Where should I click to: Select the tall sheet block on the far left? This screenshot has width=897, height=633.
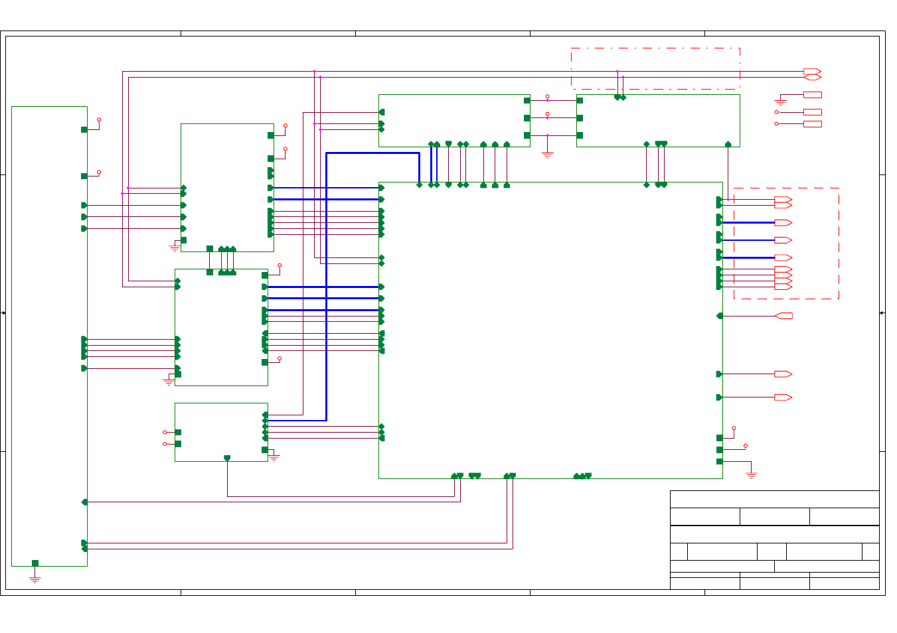pos(49,336)
